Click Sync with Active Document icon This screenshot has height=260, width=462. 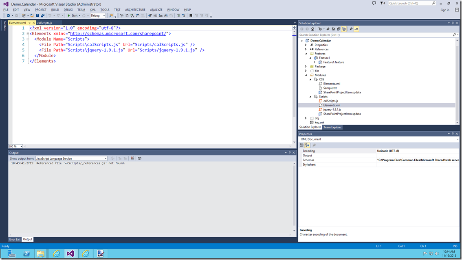point(328,29)
